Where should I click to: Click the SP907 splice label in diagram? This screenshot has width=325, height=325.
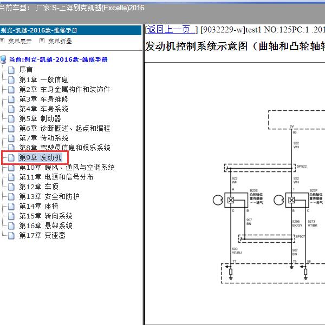click(x=300, y=236)
